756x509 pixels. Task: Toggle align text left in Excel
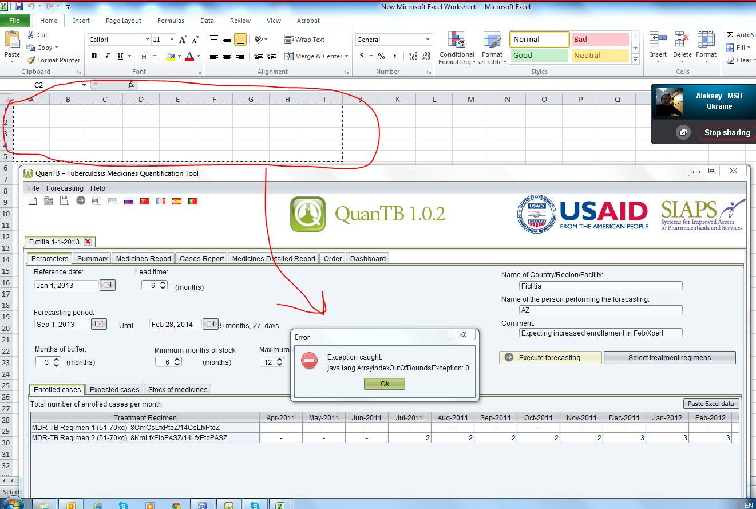(x=214, y=56)
